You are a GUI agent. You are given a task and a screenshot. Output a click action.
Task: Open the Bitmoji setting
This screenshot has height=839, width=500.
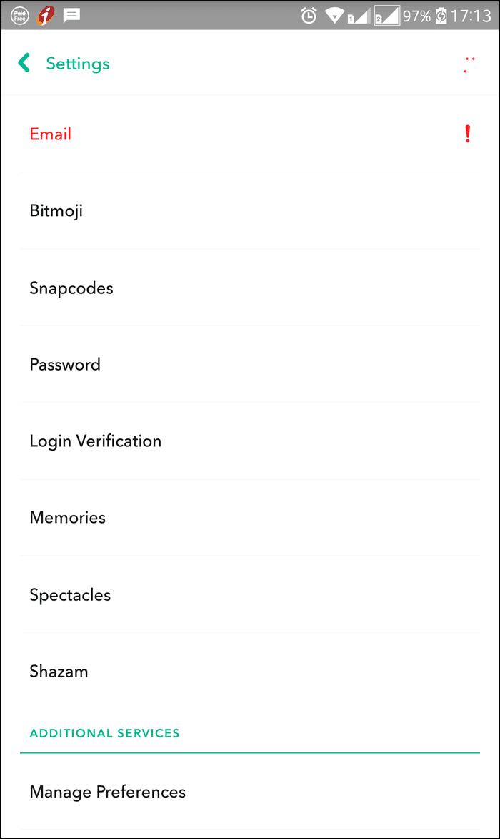(250, 210)
